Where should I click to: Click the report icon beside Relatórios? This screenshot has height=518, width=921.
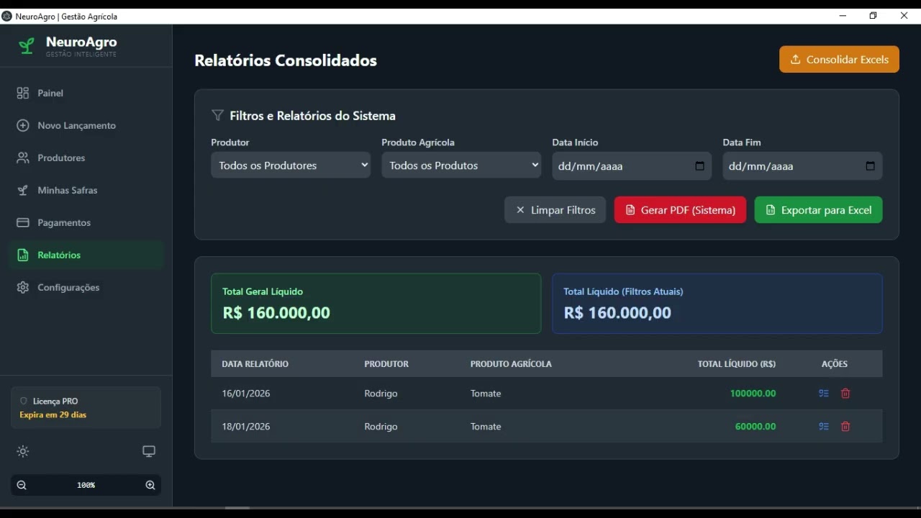(x=23, y=255)
